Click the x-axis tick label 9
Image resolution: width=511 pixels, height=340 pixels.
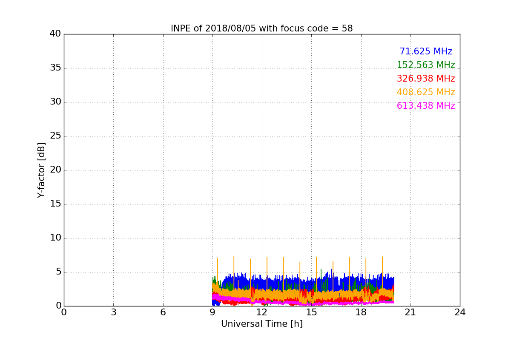pos(212,312)
